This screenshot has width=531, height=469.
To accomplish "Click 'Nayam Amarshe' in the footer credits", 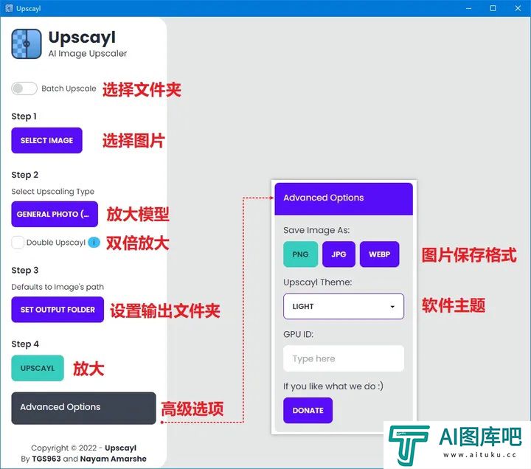I will [113, 459].
